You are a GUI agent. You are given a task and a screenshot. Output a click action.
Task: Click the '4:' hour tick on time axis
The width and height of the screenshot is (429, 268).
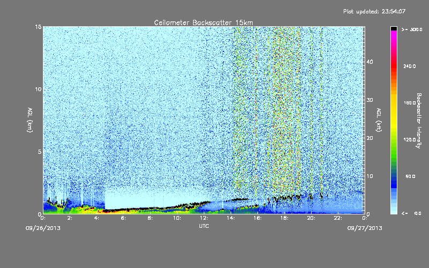coord(97,218)
